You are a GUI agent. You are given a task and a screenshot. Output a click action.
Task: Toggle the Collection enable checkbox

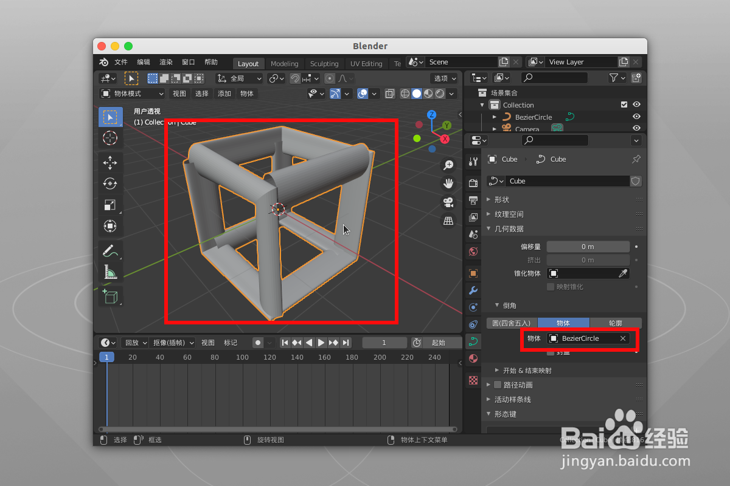click(x=624, y=104)
